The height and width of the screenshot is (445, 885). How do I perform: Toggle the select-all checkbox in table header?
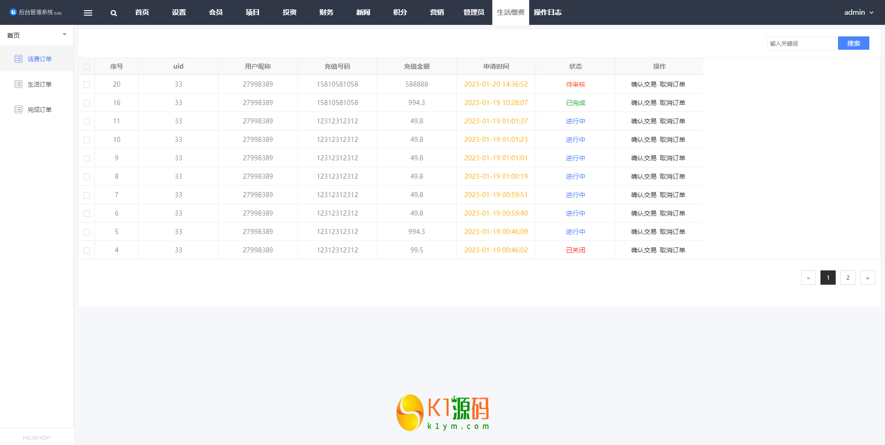87,67
